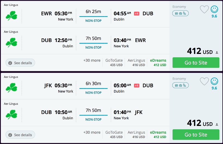Click Aer Lingus shamrock logo for EWR departure
The height and width of the screenshot is (144, 223).
(x=11, y=16)
